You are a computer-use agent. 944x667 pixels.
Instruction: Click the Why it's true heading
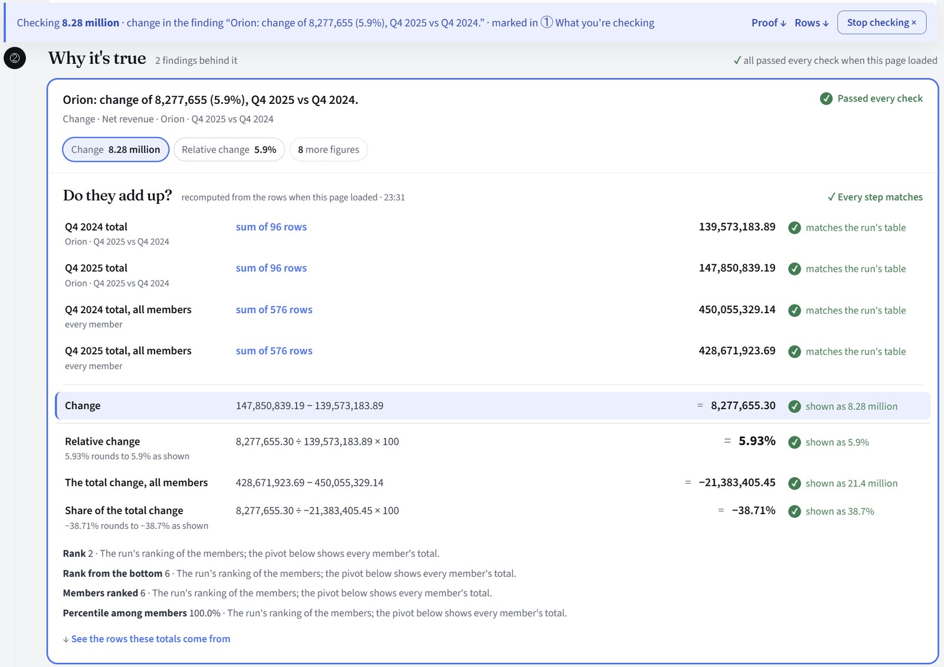pyautogui.click(x=97, y=58)
